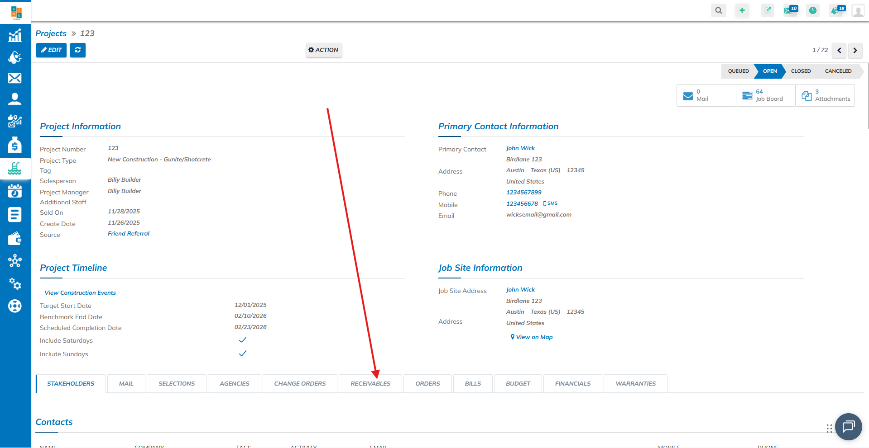Open the Job Board stat button
The height and width of the screenshot is (448, 869).
point(765,95)
